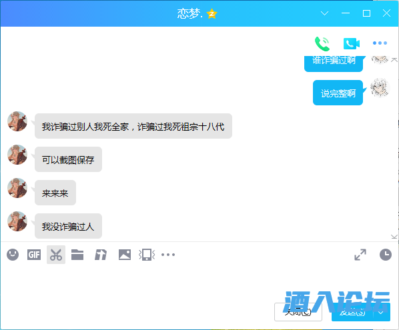Send a picture with the image icon

click(x=125, y=255)
